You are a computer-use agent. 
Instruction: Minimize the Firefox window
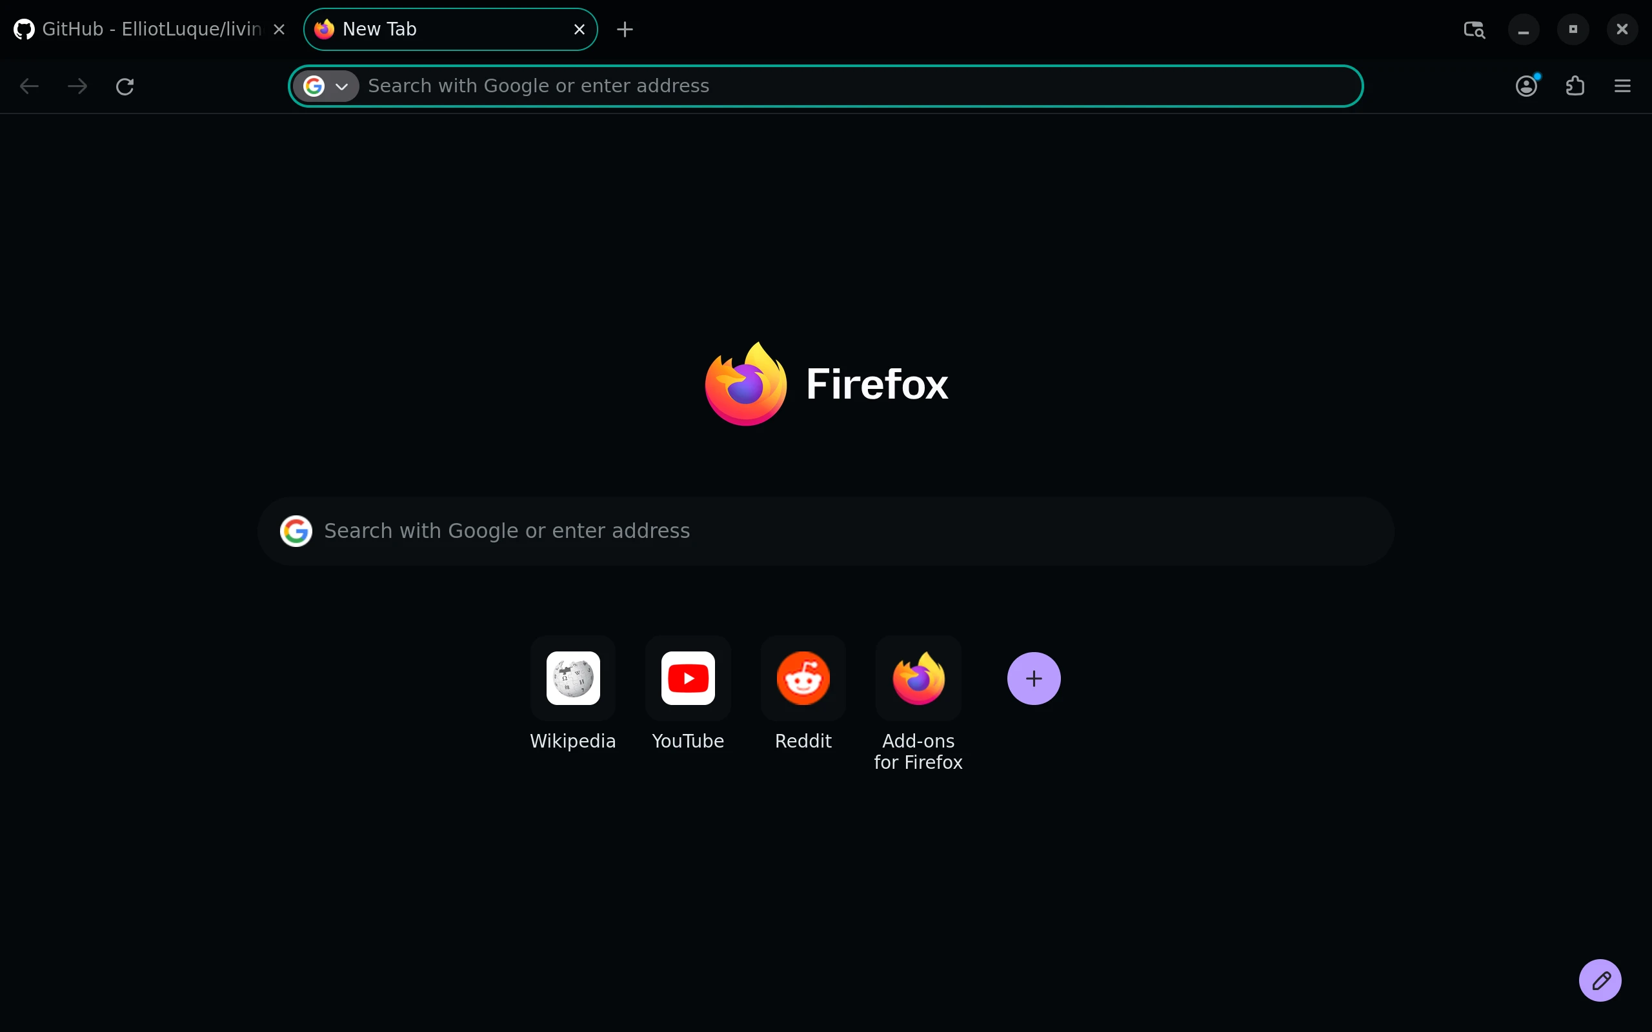click(1524, 30)
